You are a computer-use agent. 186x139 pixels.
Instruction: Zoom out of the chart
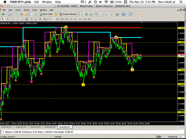[x=101, y=14]
